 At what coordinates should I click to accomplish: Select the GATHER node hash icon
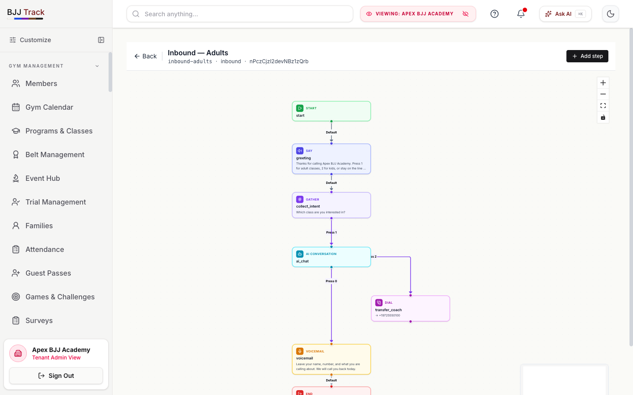point(300,199)
